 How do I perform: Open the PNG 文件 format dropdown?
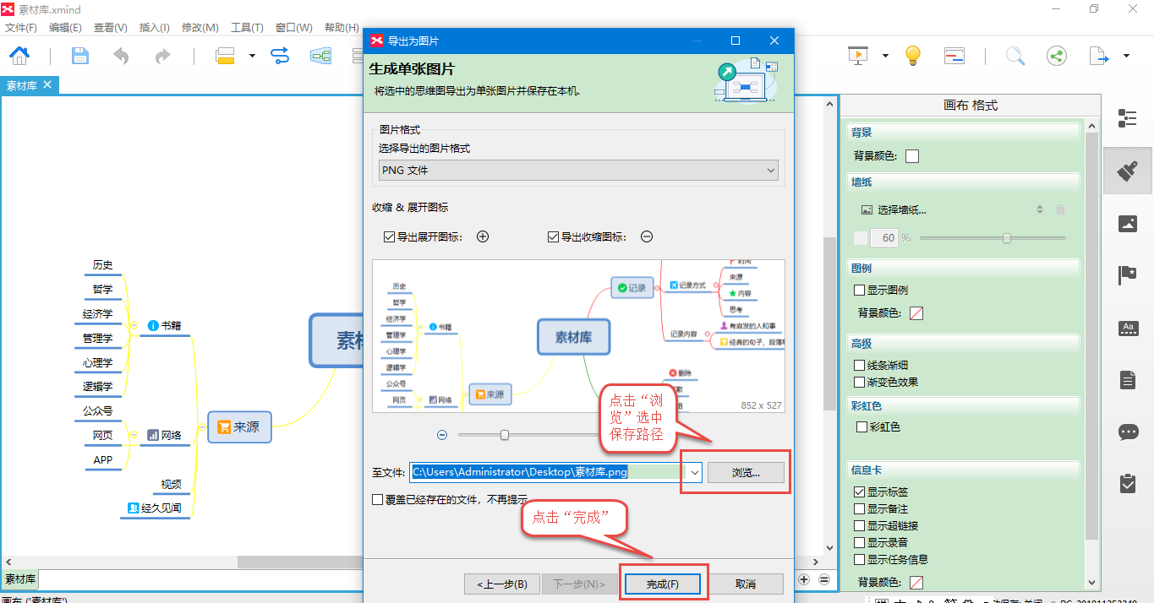pyautogui.click(x=578, y=171)
